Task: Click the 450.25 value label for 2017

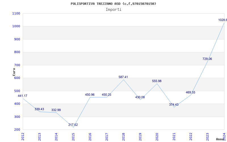Action: click(x=106, y=95)
